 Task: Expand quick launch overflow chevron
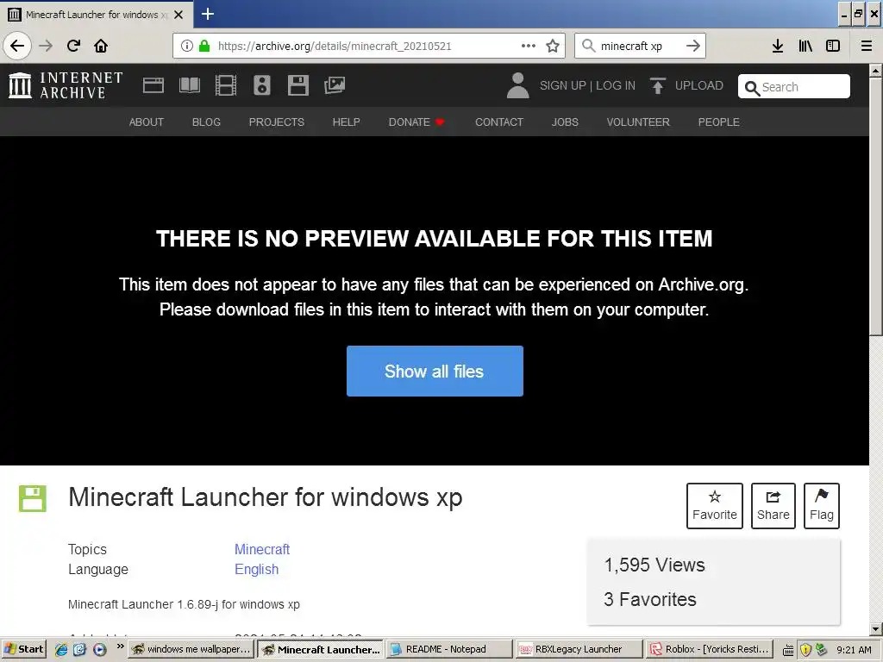(x=120, y=646)
